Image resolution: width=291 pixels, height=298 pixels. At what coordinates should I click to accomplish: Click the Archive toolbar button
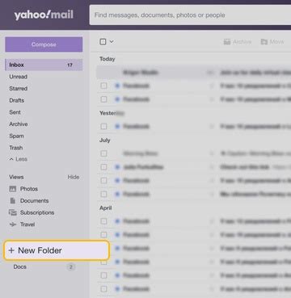(x=238, y=42)
